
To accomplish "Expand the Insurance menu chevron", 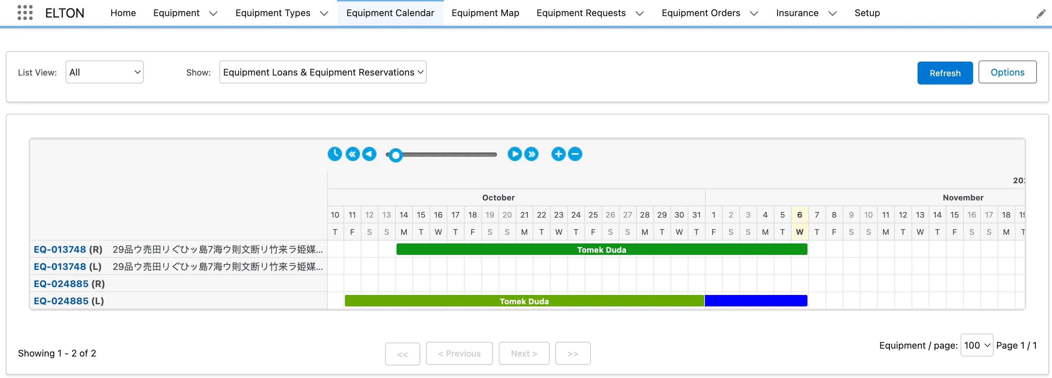I will (x=832, y=14).
